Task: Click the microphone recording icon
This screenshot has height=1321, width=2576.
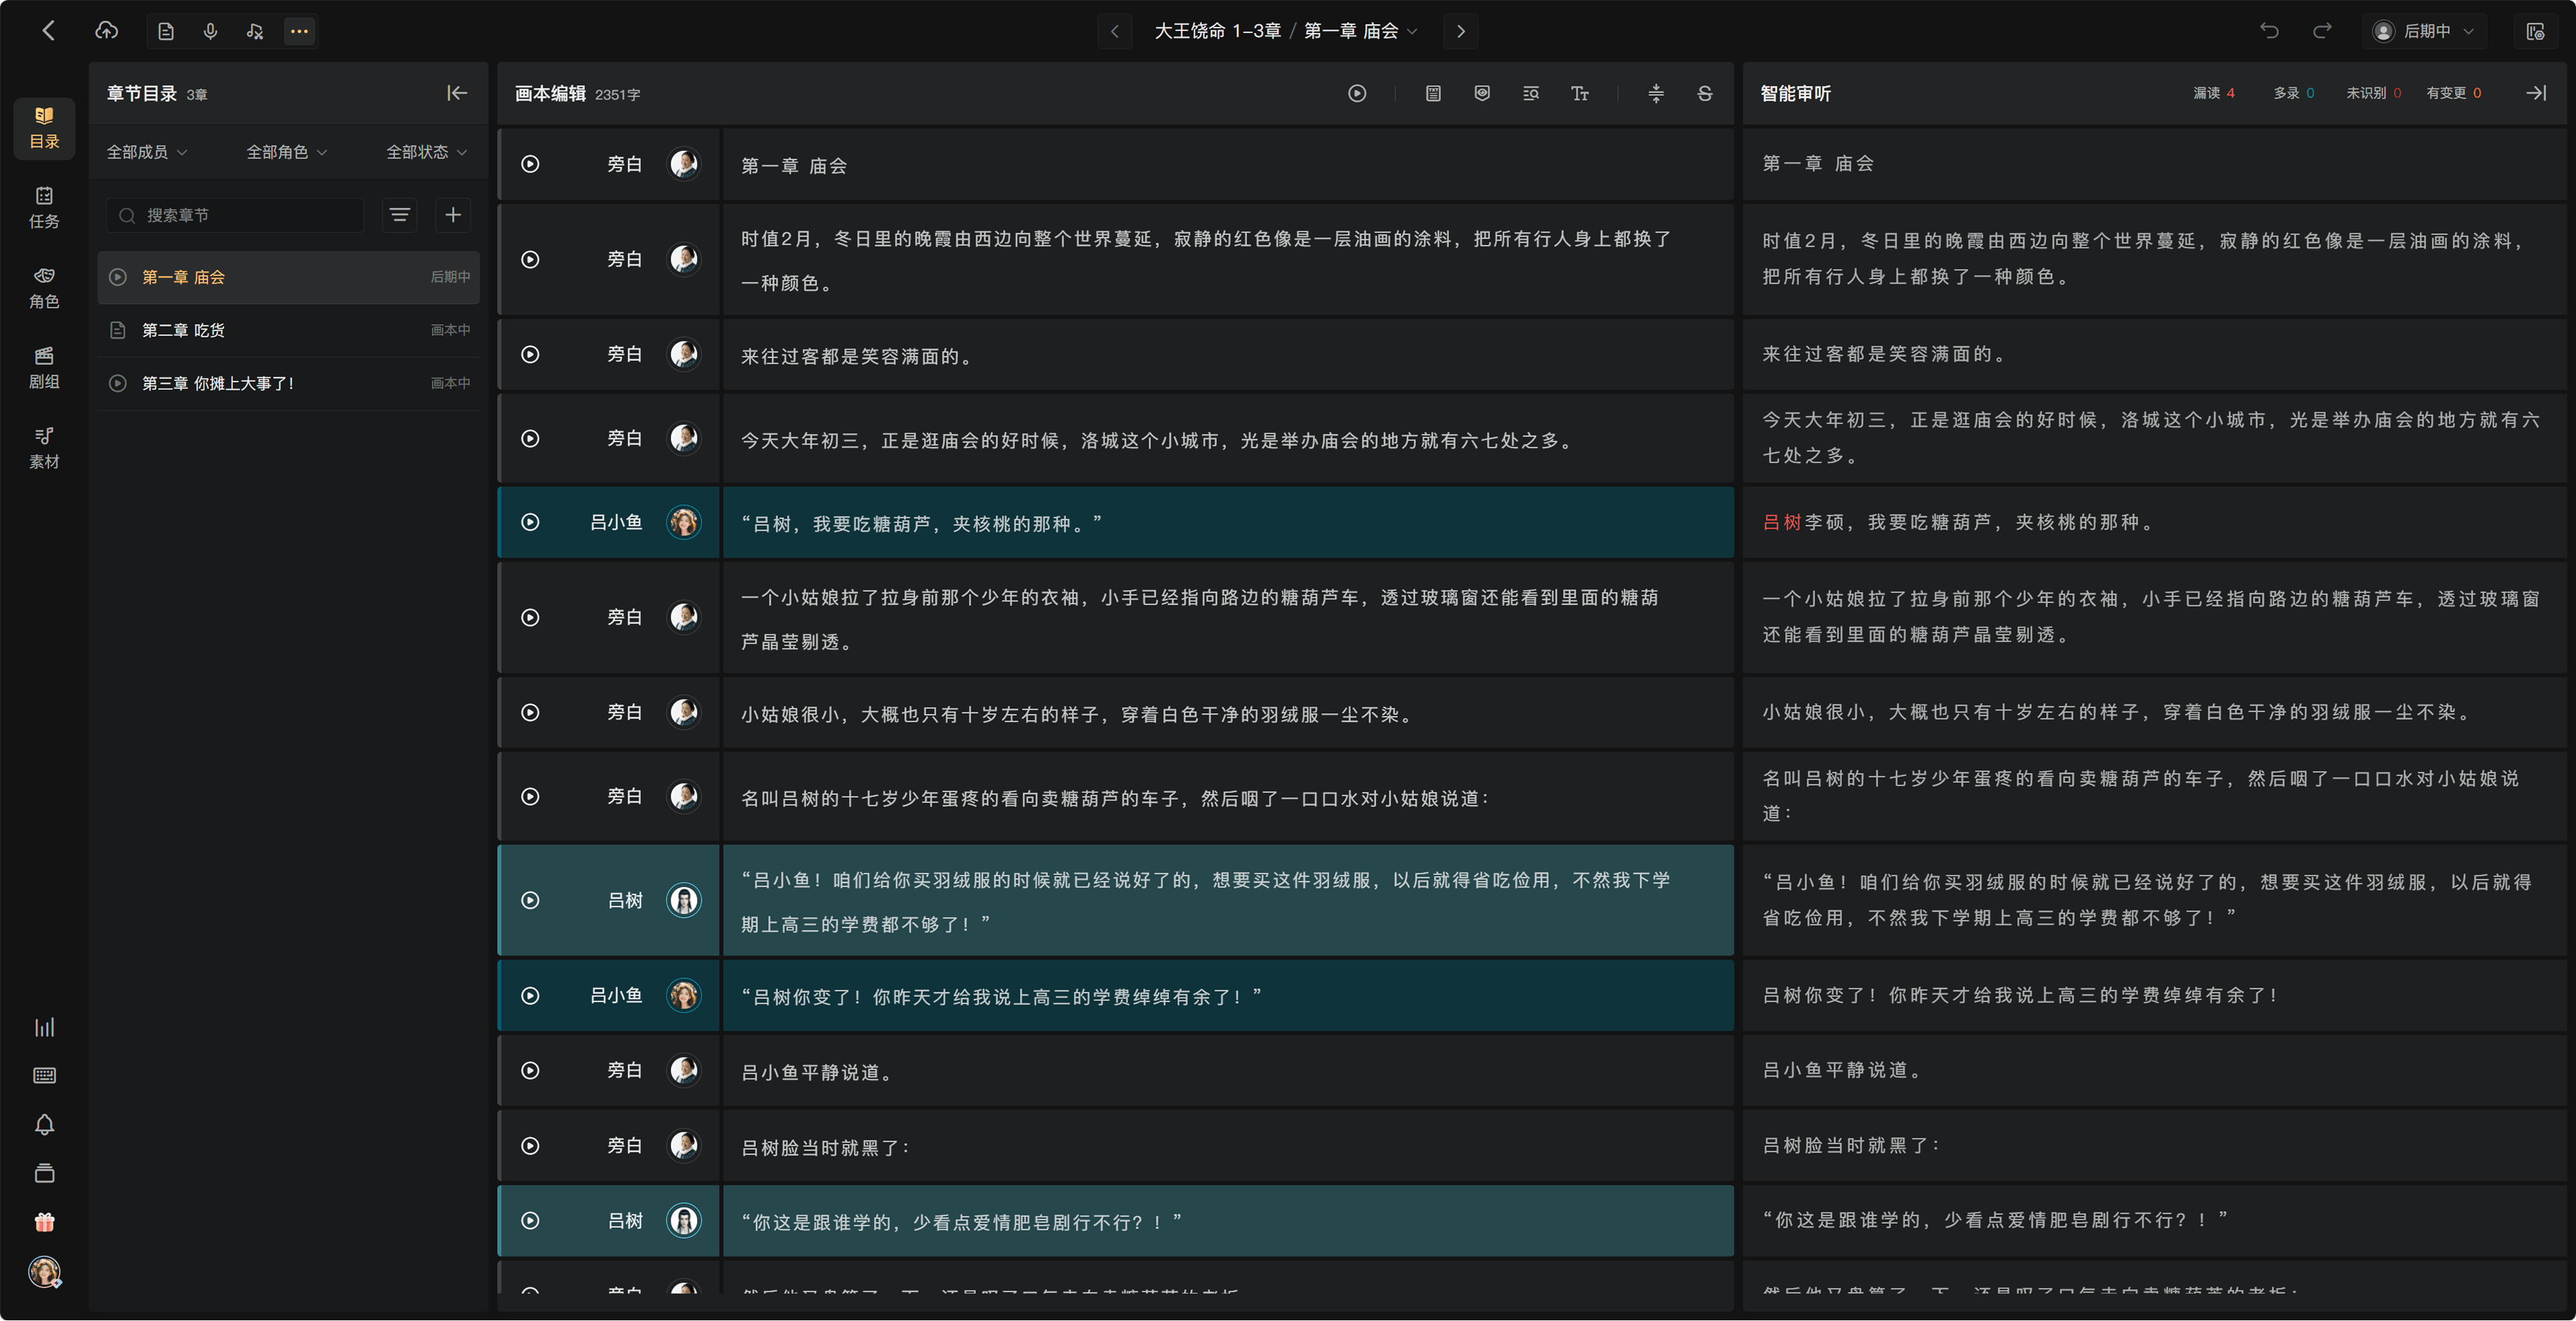Action: [x=210, y=31]
